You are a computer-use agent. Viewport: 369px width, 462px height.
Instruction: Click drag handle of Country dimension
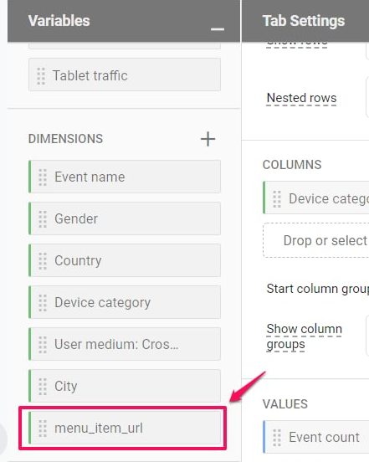click(43, 261)
